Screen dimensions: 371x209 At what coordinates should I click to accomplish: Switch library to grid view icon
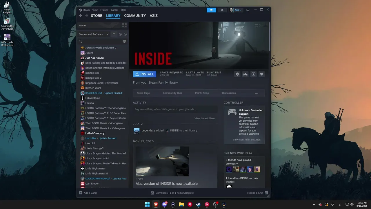coord(124,25)
